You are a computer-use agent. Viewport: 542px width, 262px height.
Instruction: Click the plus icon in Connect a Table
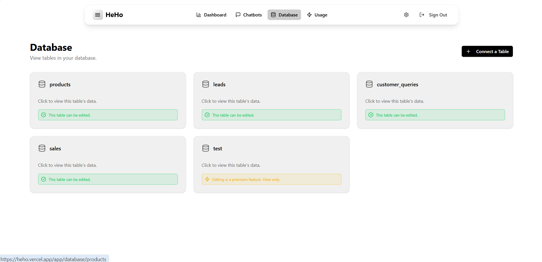[x=468, y=51]
